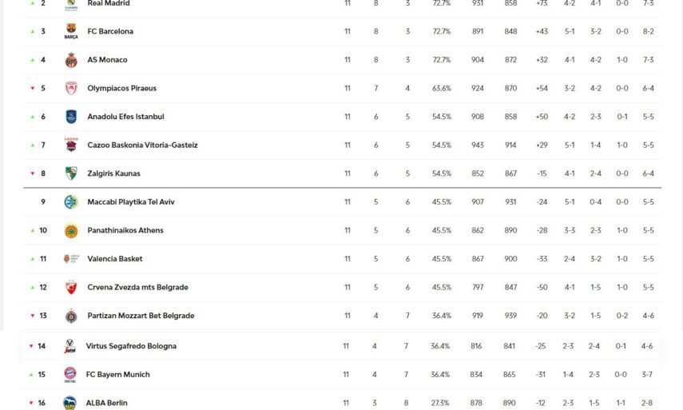Click the FC Barcelona club logo
The height and width of the screenshot is (410, 683).
point(71,32)
